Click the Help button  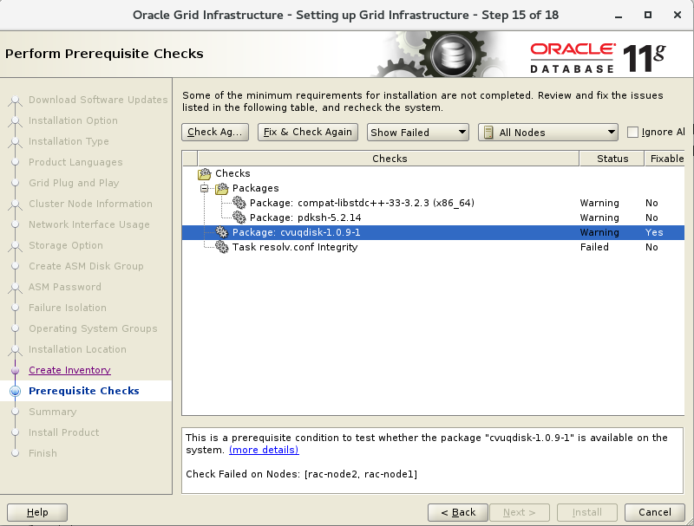coord(37,512)
